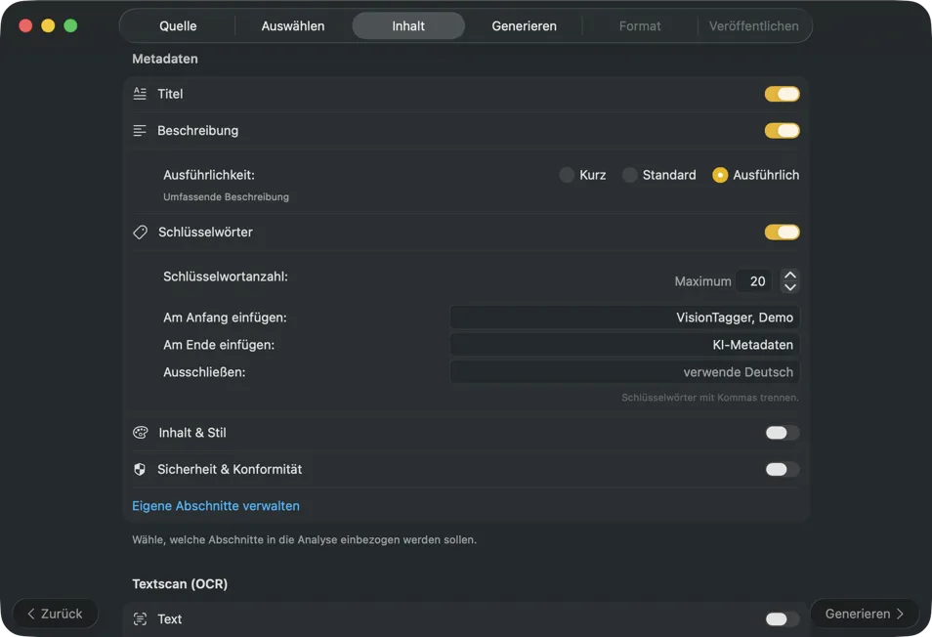Click the Titel text-format icon
Screen dimensions: 932x637
140,94
